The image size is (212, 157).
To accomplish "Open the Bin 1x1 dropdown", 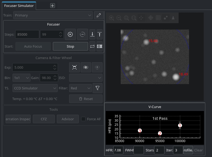I will (21, 78).
